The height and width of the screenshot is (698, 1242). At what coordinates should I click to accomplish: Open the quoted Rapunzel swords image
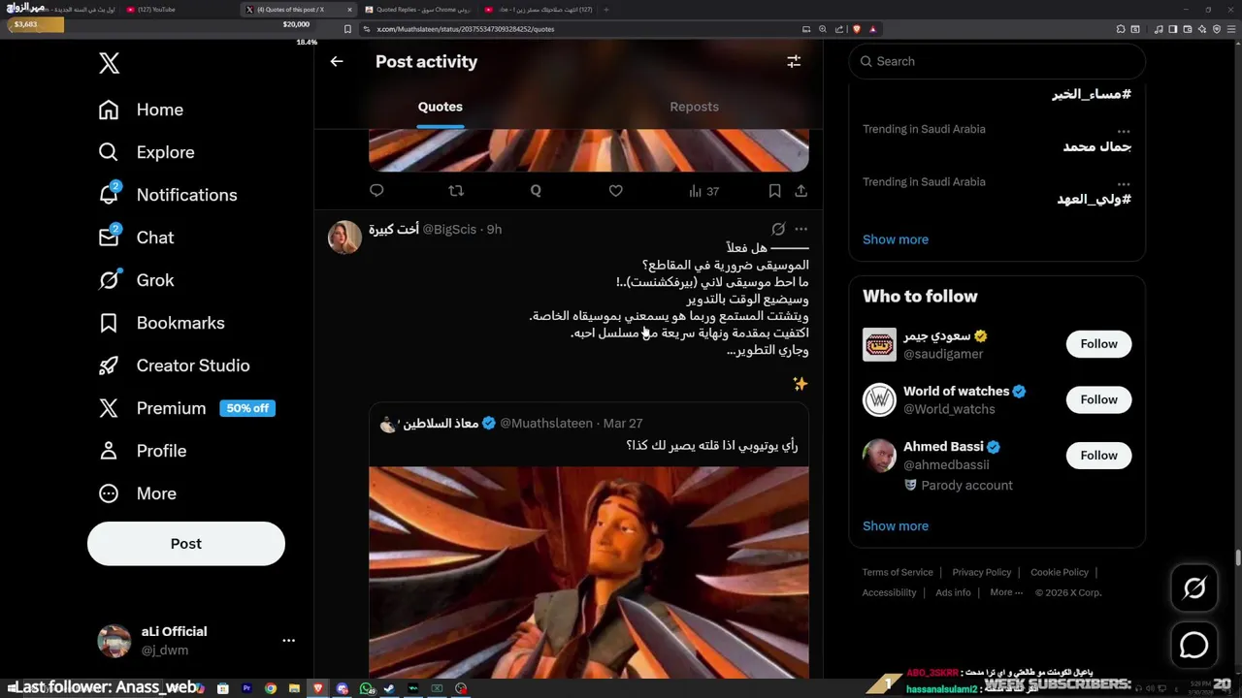(x=588, y=572)
